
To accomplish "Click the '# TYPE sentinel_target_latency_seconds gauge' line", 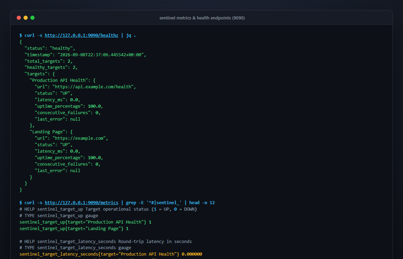I will [75, 248].
